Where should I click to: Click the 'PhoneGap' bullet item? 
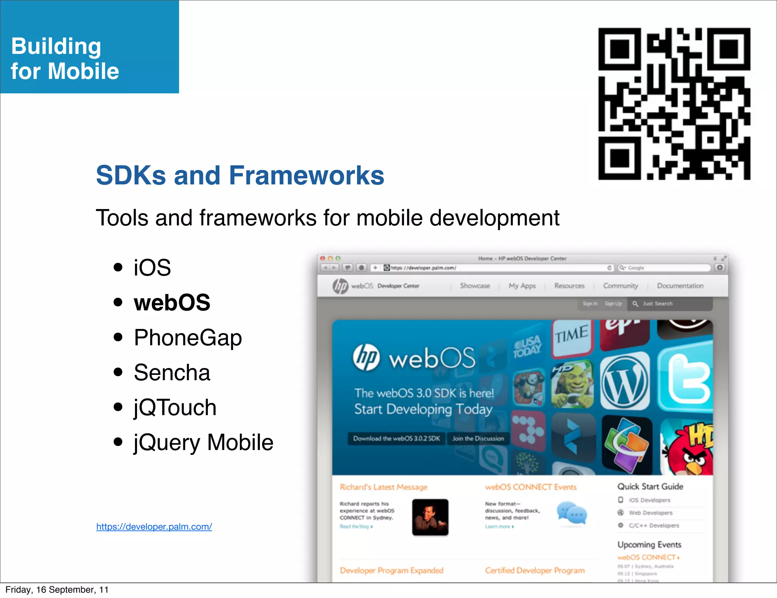[x=188, y=338]
